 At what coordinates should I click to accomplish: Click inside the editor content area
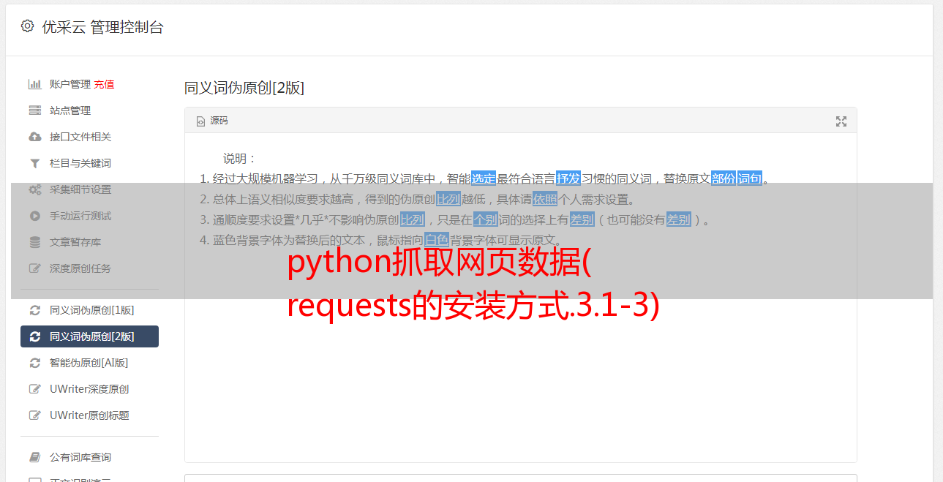click(x=520, y=351)
